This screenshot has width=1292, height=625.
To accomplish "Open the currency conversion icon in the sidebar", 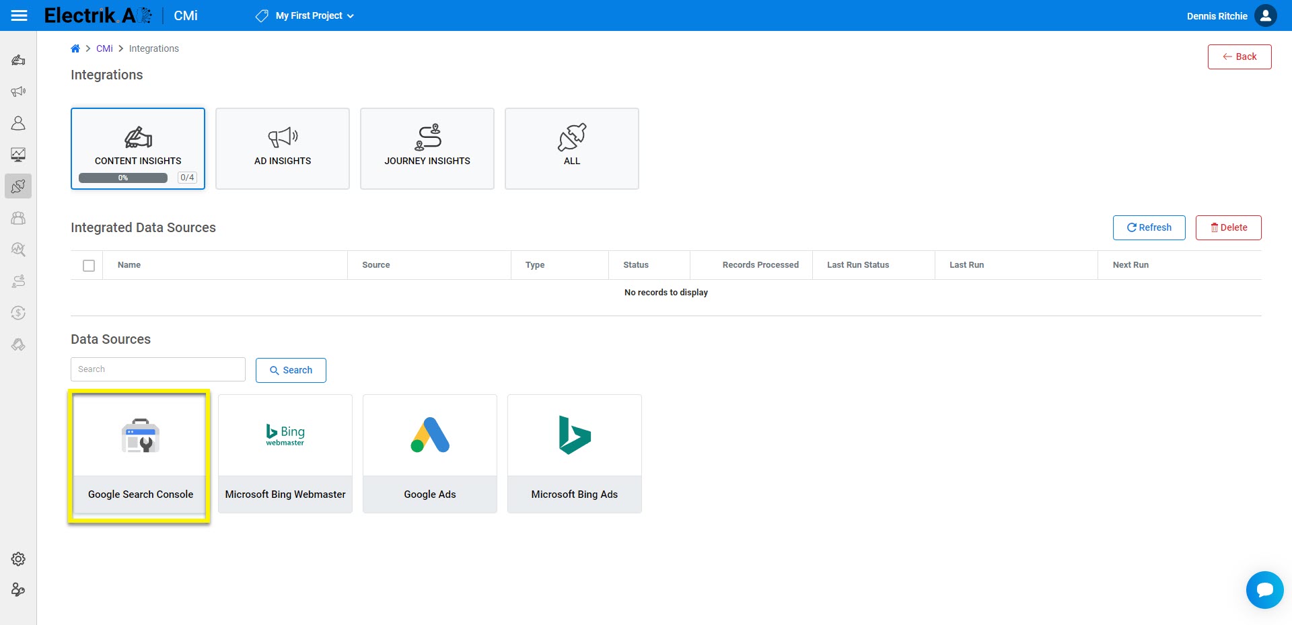I will point(18,313).
